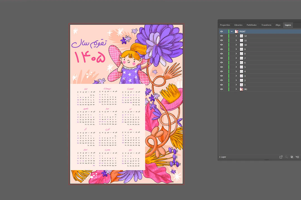Screen dimensions: 301x200
Task: Hide the PRINT layer using its eye
Action: pos(222,32)
